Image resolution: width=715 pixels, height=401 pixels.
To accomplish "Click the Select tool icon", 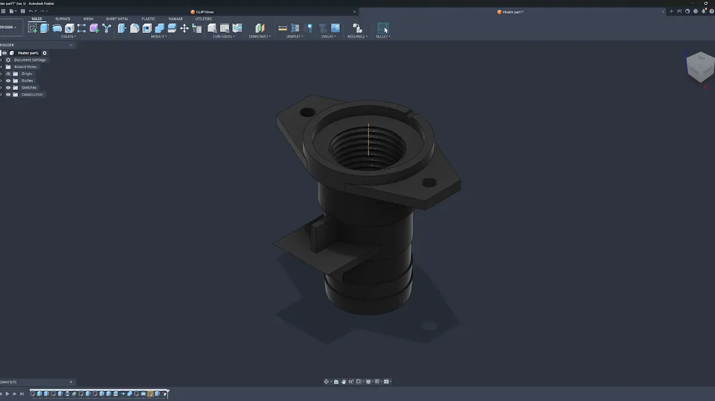I will (x=383, y=28).
